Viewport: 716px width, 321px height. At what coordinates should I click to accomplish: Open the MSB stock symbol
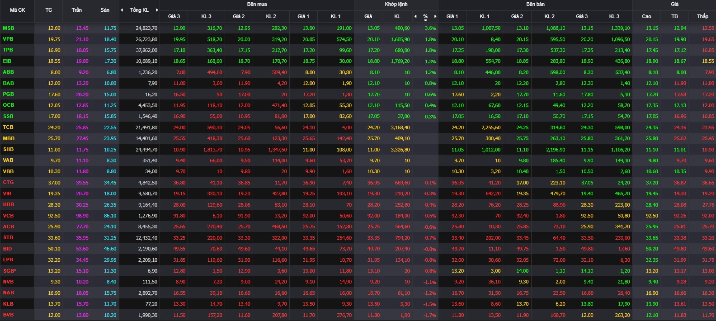(x=9, y=28)
